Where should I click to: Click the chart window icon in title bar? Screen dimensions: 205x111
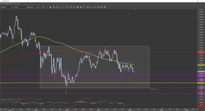1,1
